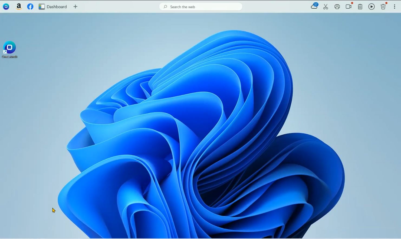Open the clipboard notes tool
401x239 pixels.
360,6
